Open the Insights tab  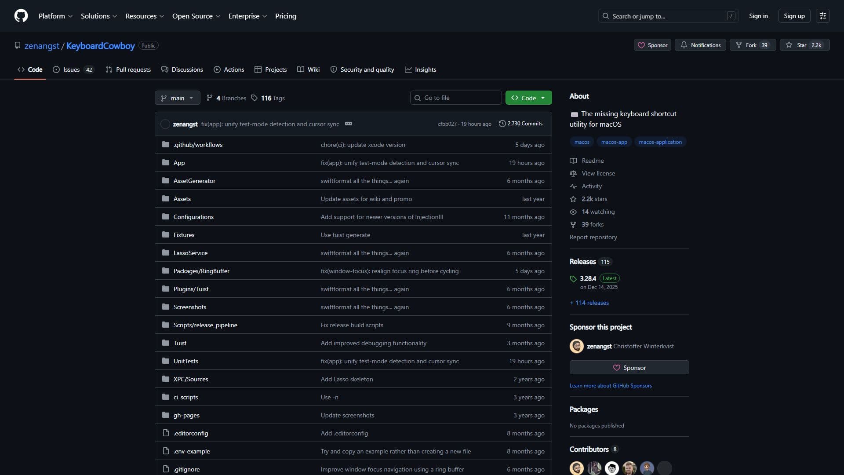(421, 69)
